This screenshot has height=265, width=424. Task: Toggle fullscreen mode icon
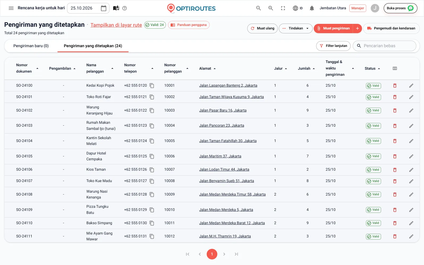coord(283,8)
